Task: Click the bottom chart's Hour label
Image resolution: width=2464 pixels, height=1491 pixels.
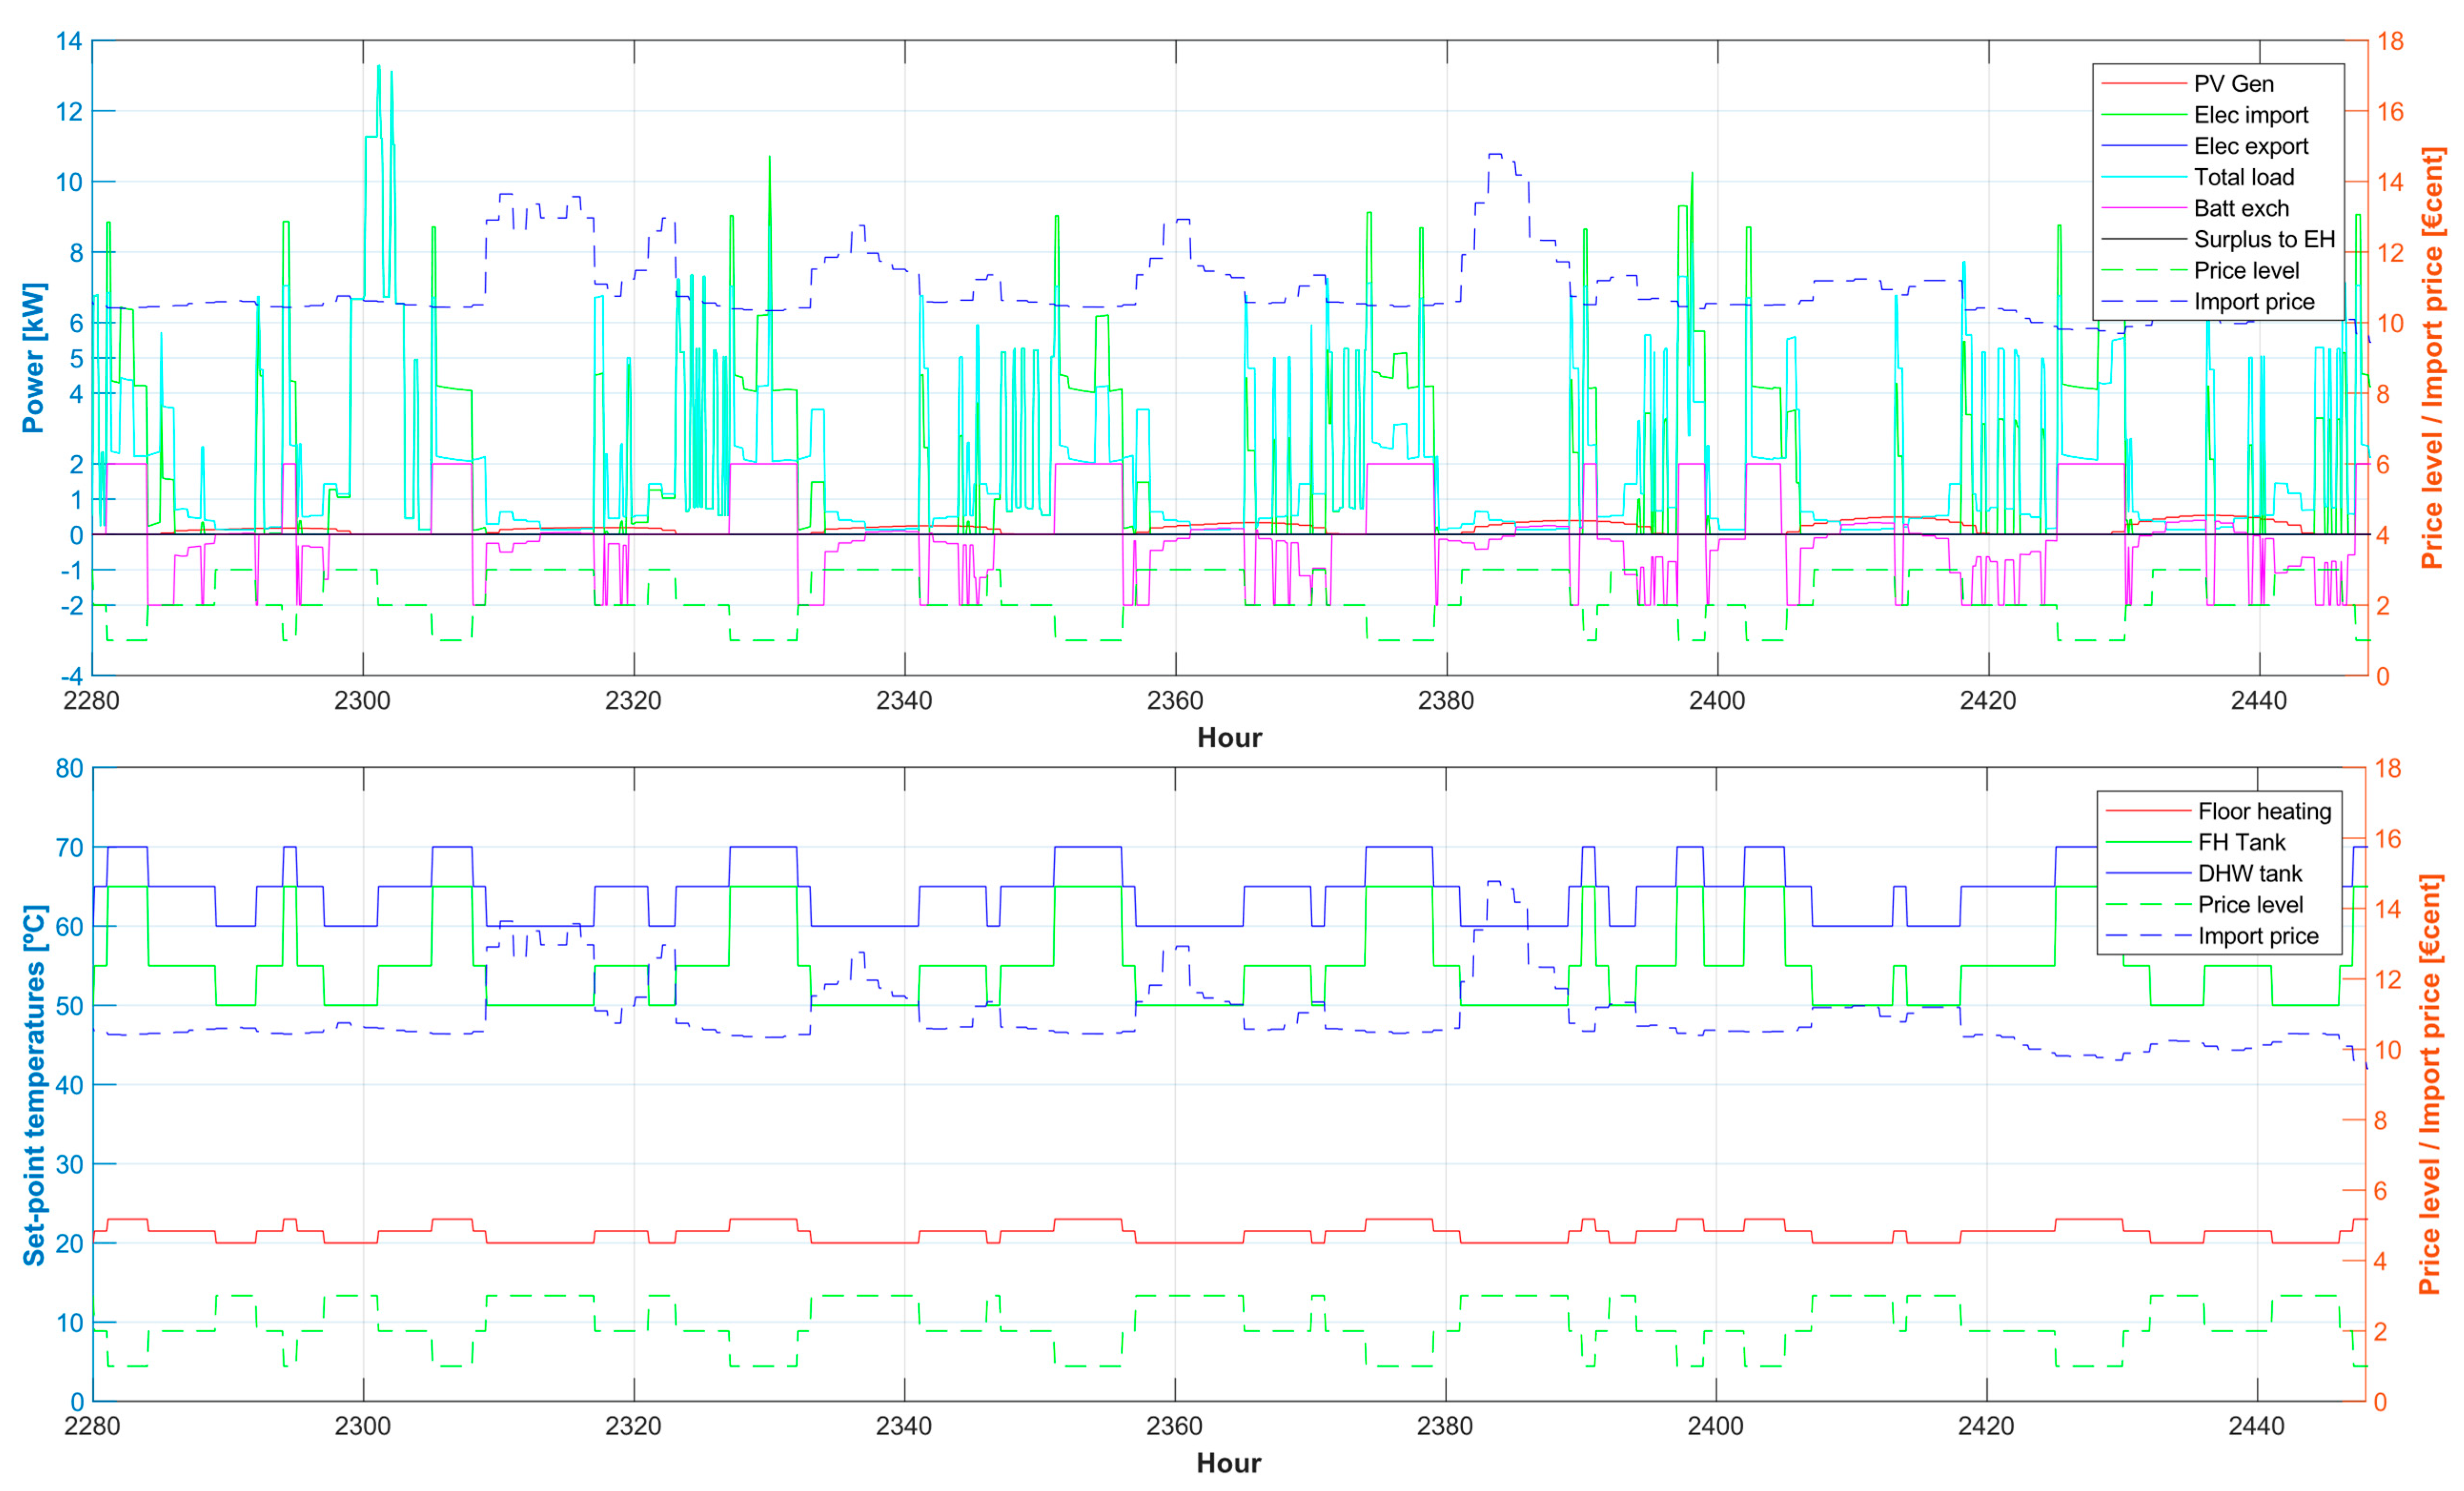Action: point(1228,1463)
